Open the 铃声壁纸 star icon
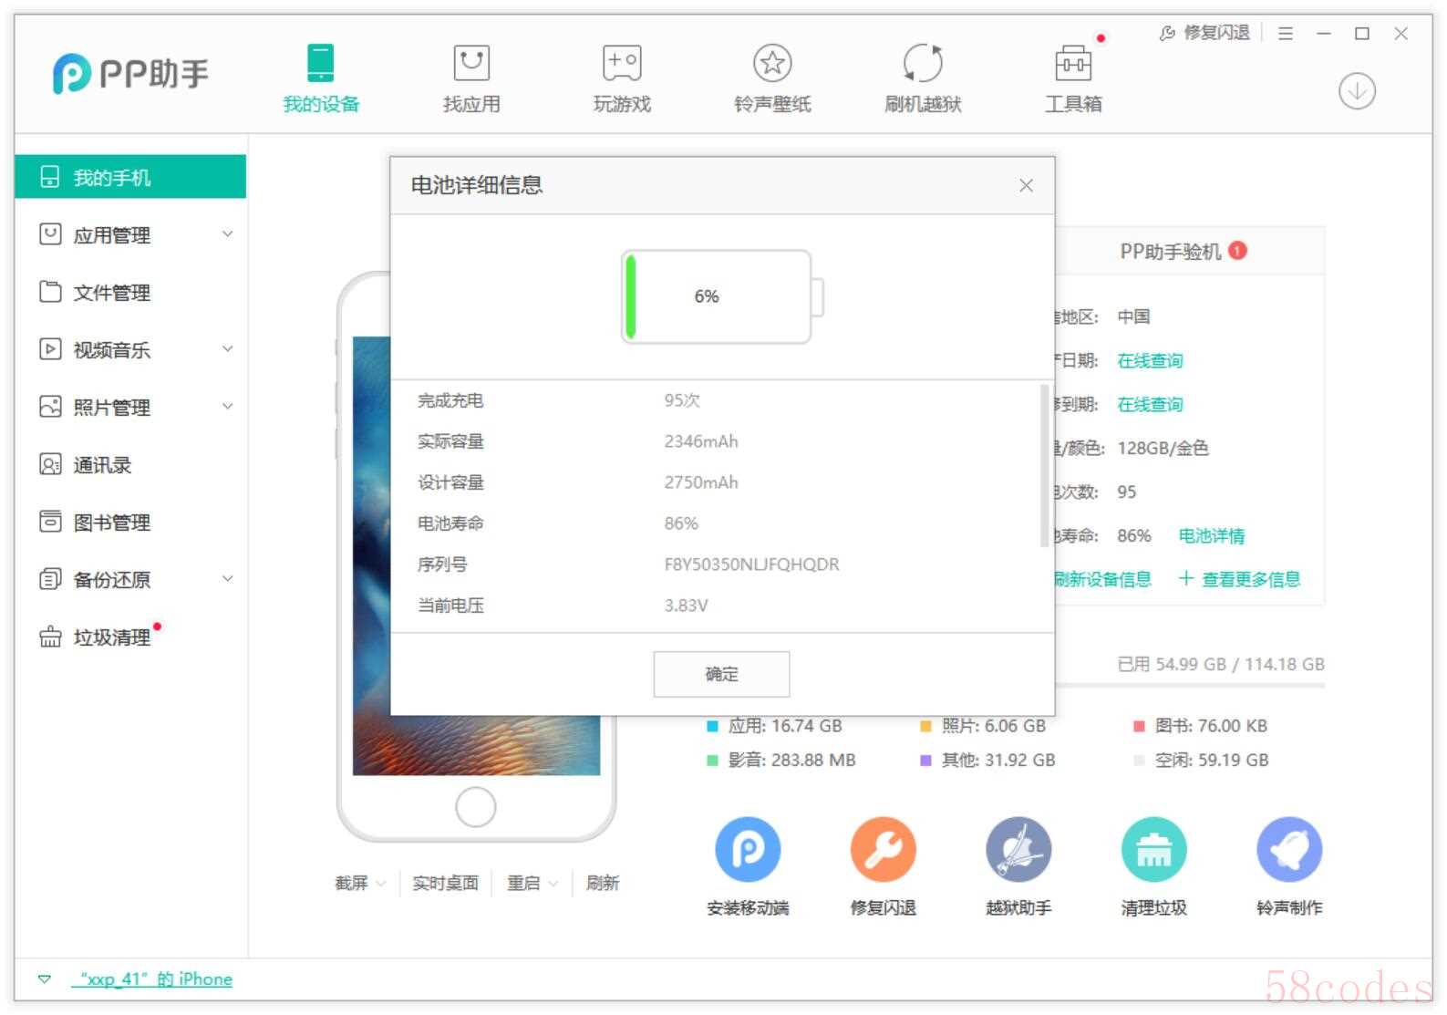 pos(772,63)
